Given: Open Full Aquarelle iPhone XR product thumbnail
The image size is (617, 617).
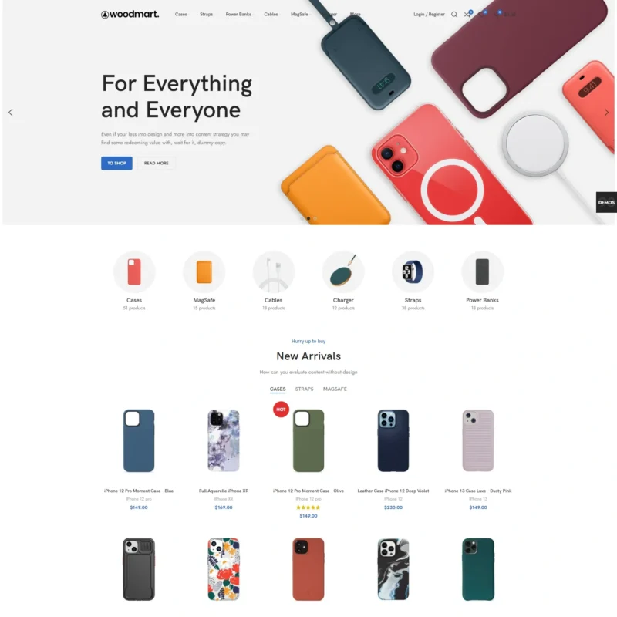Looking at the screenshot, I should [224, 440].
